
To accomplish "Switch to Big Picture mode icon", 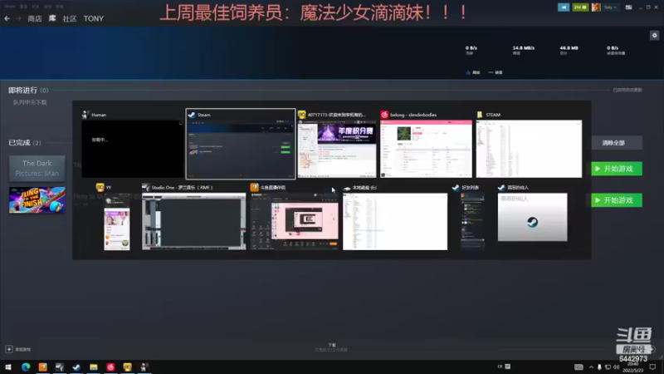I will click(x=628, y=7).
